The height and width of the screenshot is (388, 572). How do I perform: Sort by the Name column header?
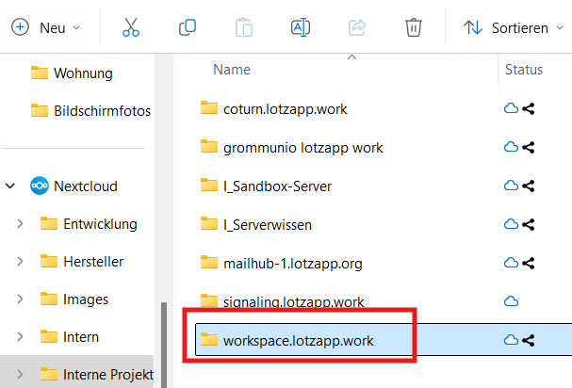tap(232, 70)
